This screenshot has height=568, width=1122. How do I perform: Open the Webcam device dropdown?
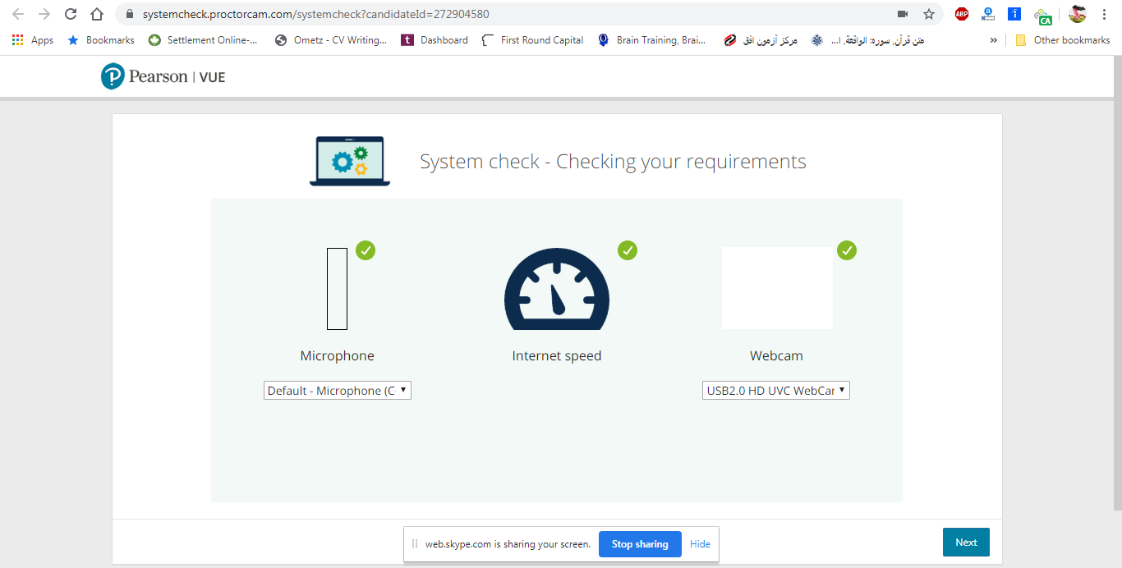775,391
